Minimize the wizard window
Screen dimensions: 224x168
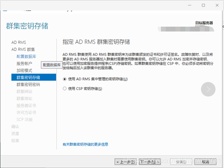190,5
